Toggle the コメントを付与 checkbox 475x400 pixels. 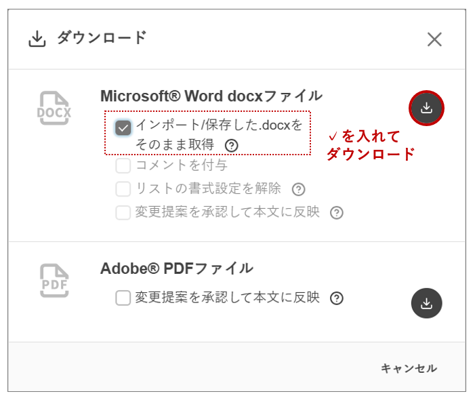(x=123, y=165)
